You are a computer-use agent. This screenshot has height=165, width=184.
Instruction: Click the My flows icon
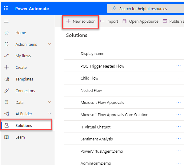click(6, 56)
